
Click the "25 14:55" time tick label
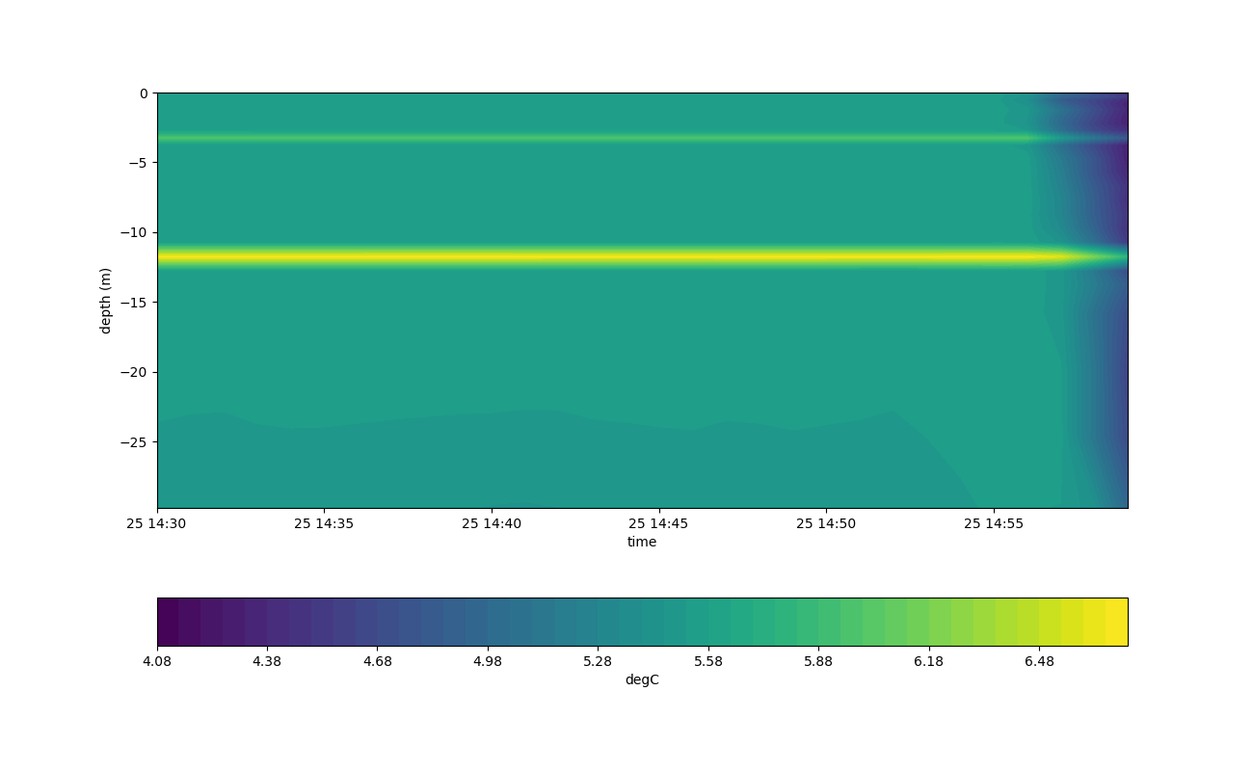tap(994, 524)
